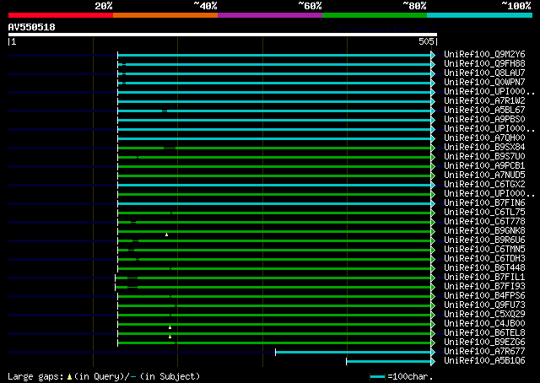Select hit label UniRef100_B7FIL1
540x383 pixels.
click(484, 278)
